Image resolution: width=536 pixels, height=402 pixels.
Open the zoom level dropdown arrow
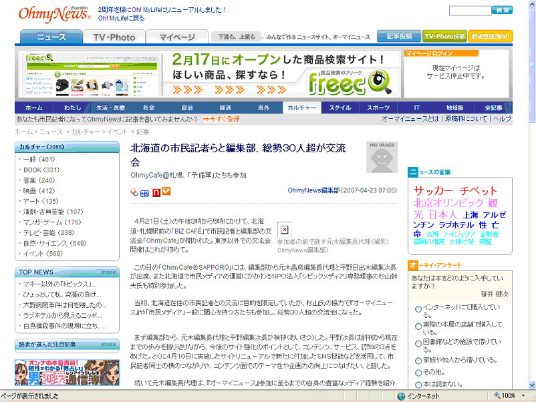coord(523,396)
